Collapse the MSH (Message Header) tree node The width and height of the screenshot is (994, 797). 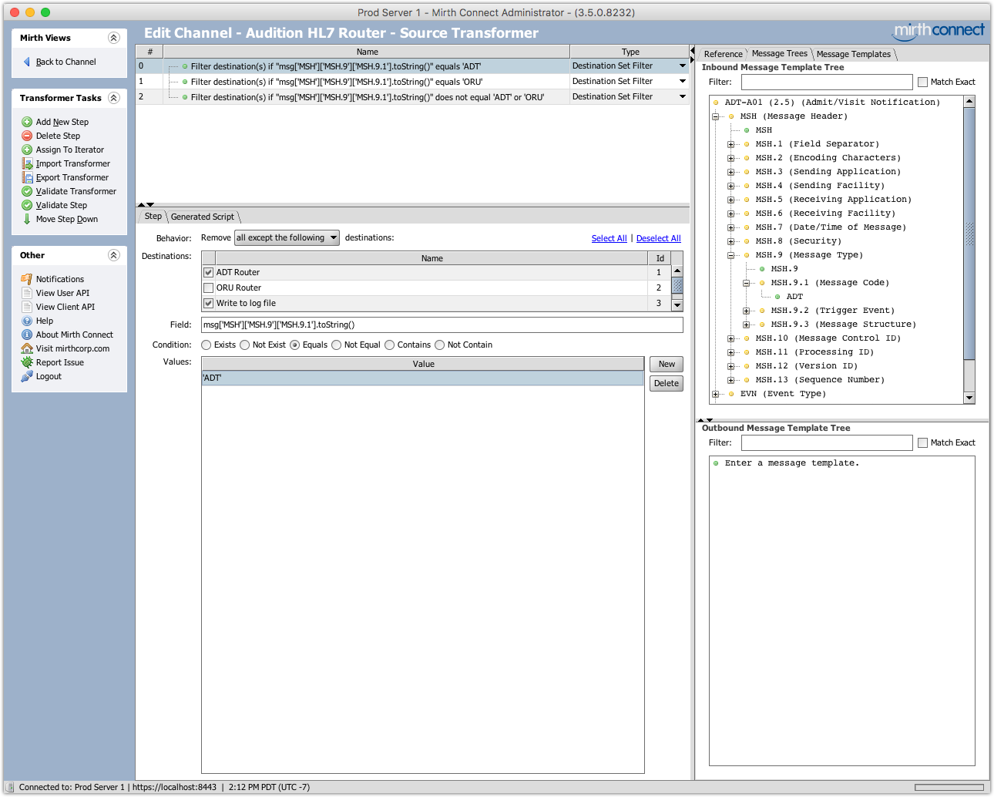click(x=715, y=116)
